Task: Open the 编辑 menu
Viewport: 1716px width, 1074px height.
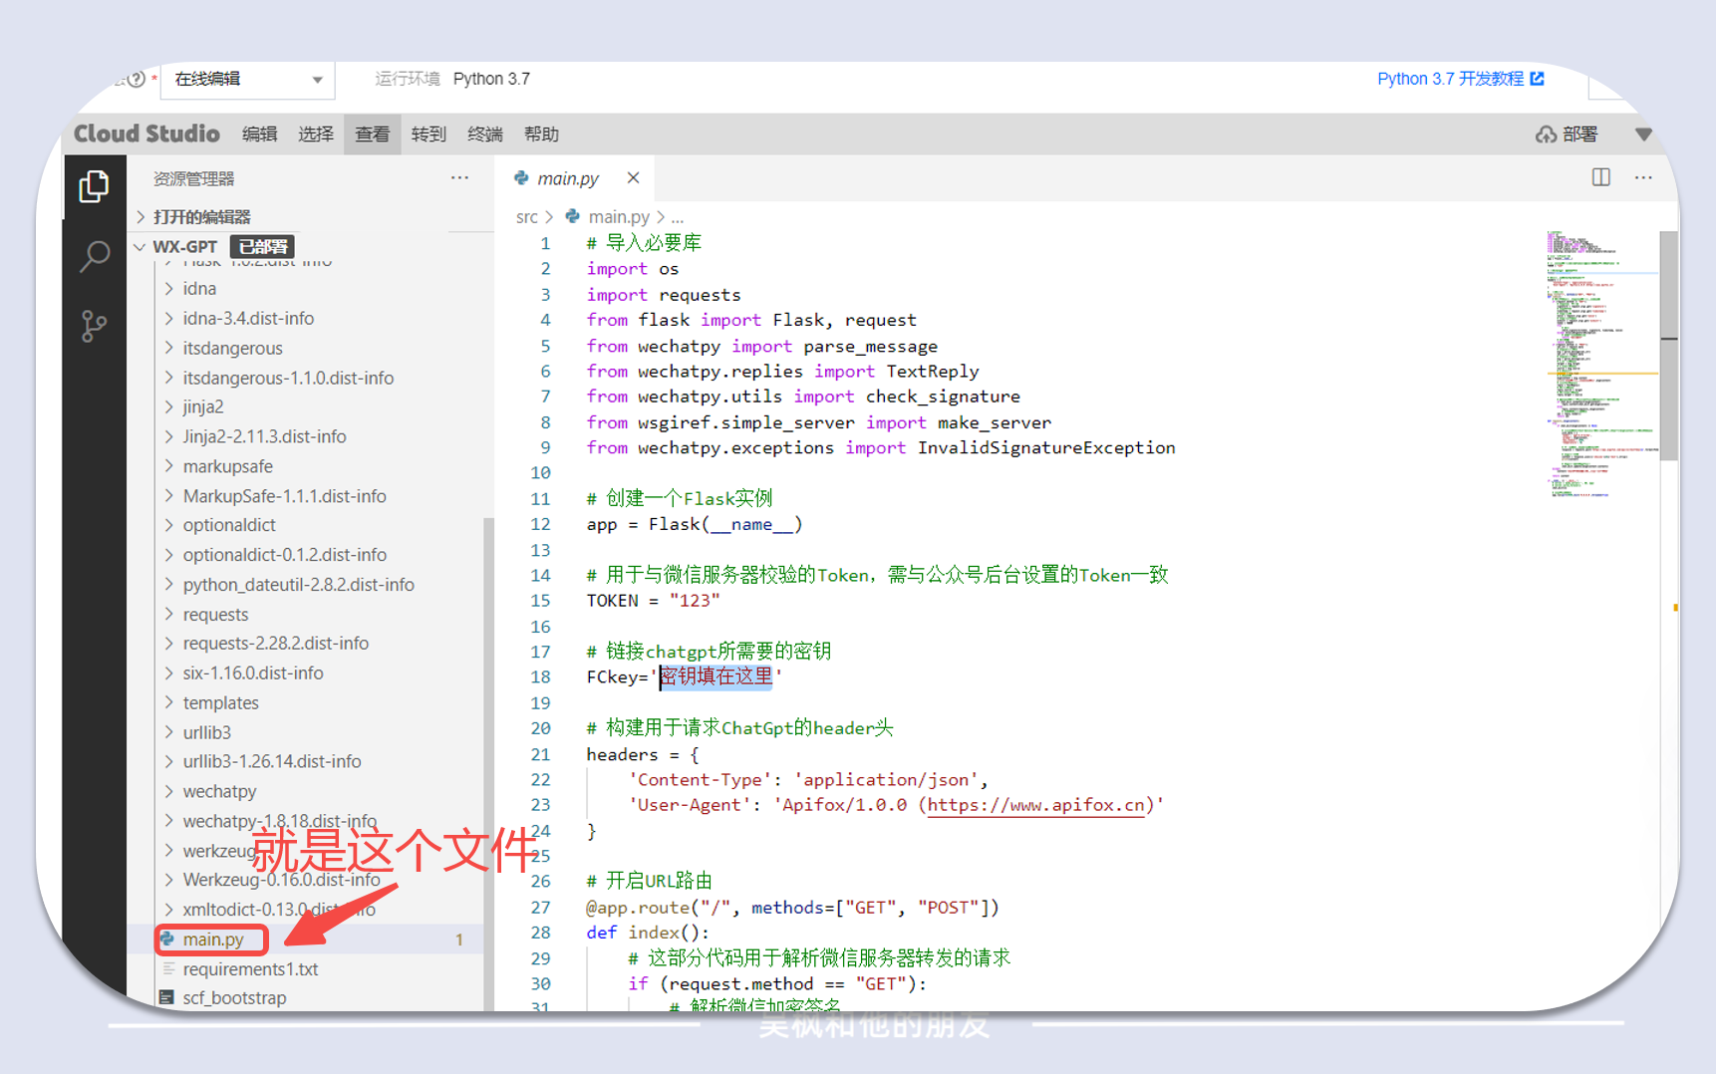Action: click(x=259, y=134)
